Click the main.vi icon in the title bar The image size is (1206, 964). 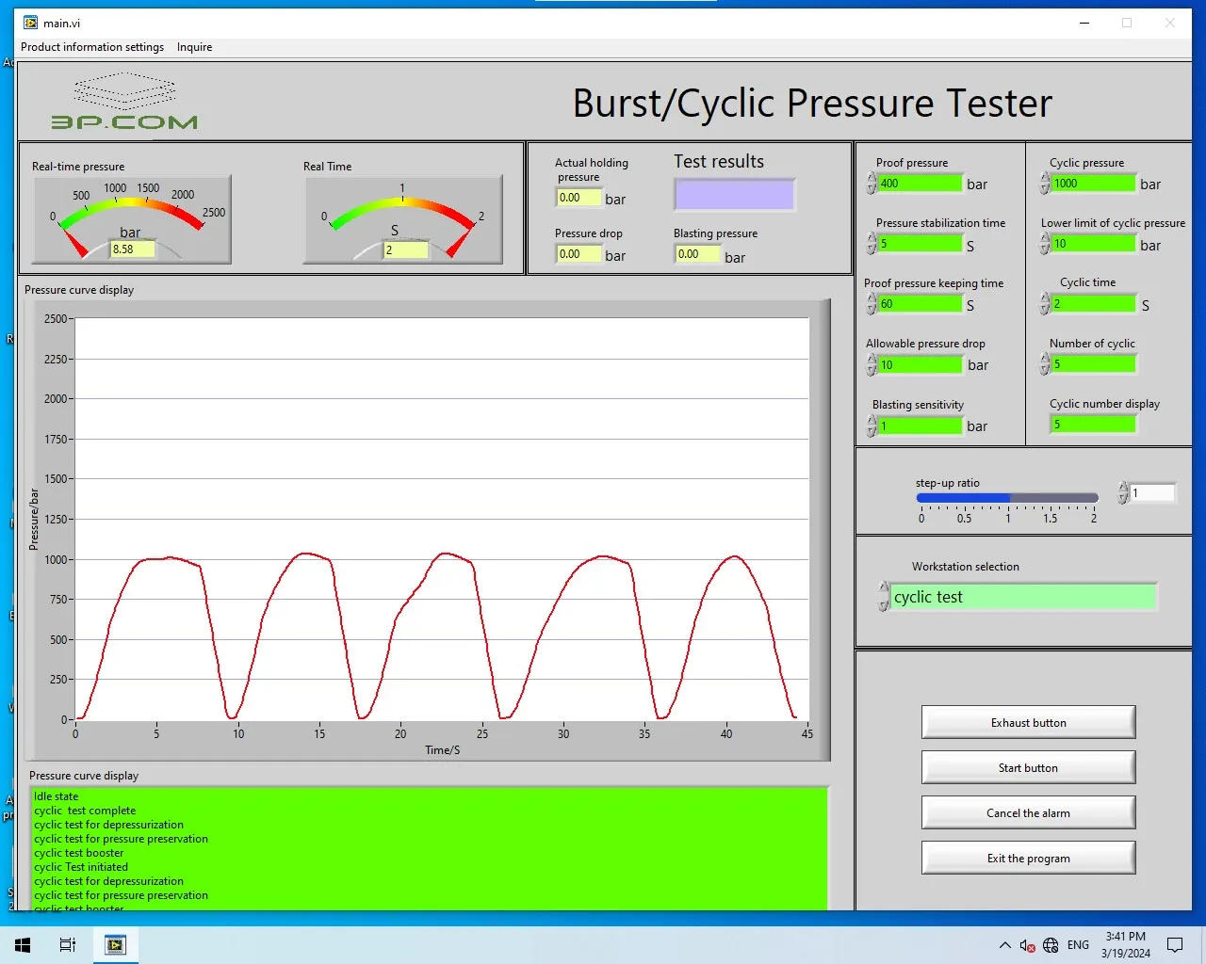[x=29, y=22]
